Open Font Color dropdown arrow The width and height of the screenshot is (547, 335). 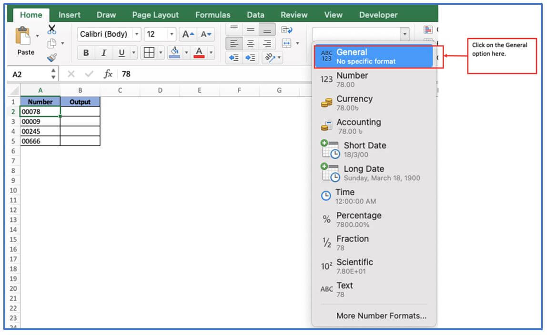coord(211,53)
